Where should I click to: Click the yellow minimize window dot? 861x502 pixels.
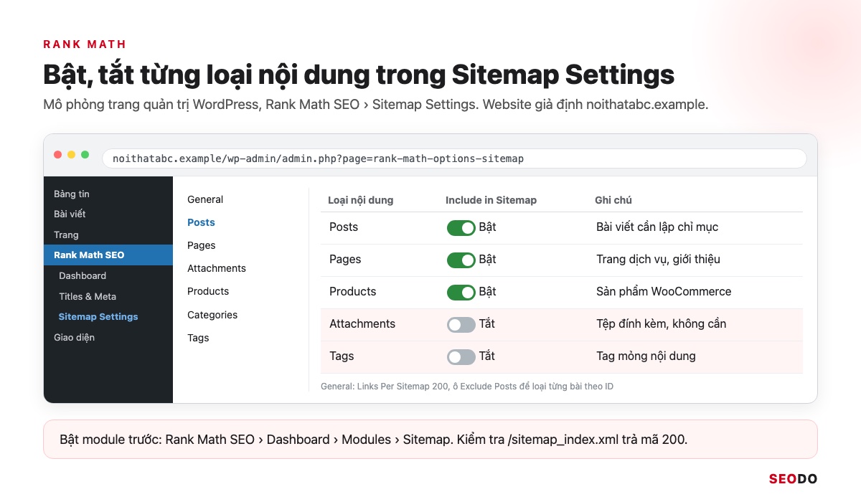tap(72, 154)
